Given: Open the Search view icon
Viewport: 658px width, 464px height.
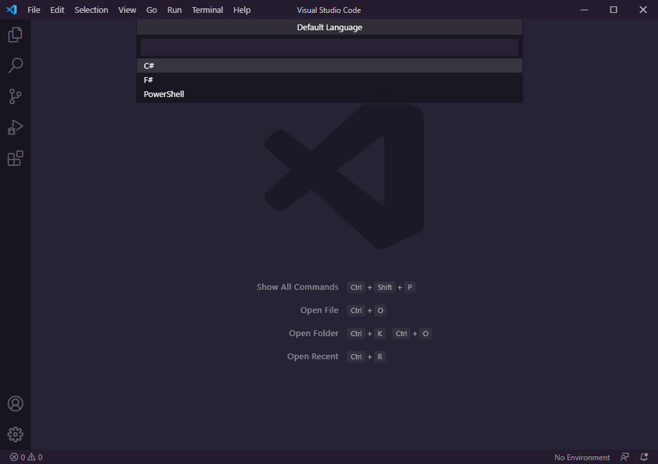Looking at the screenshot, I should [15, 66].
